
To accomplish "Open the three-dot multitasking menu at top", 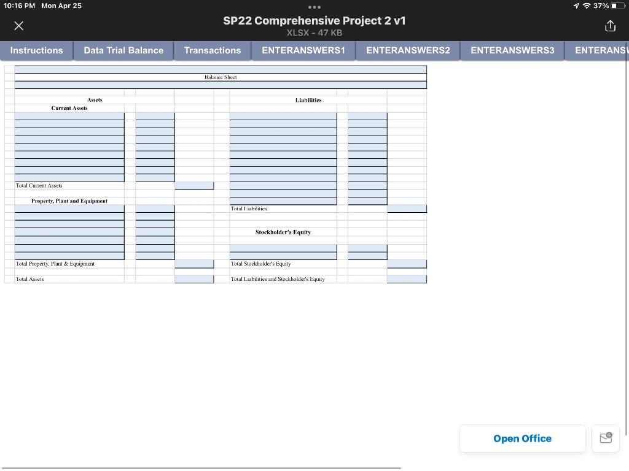I will tap(314, 7).
